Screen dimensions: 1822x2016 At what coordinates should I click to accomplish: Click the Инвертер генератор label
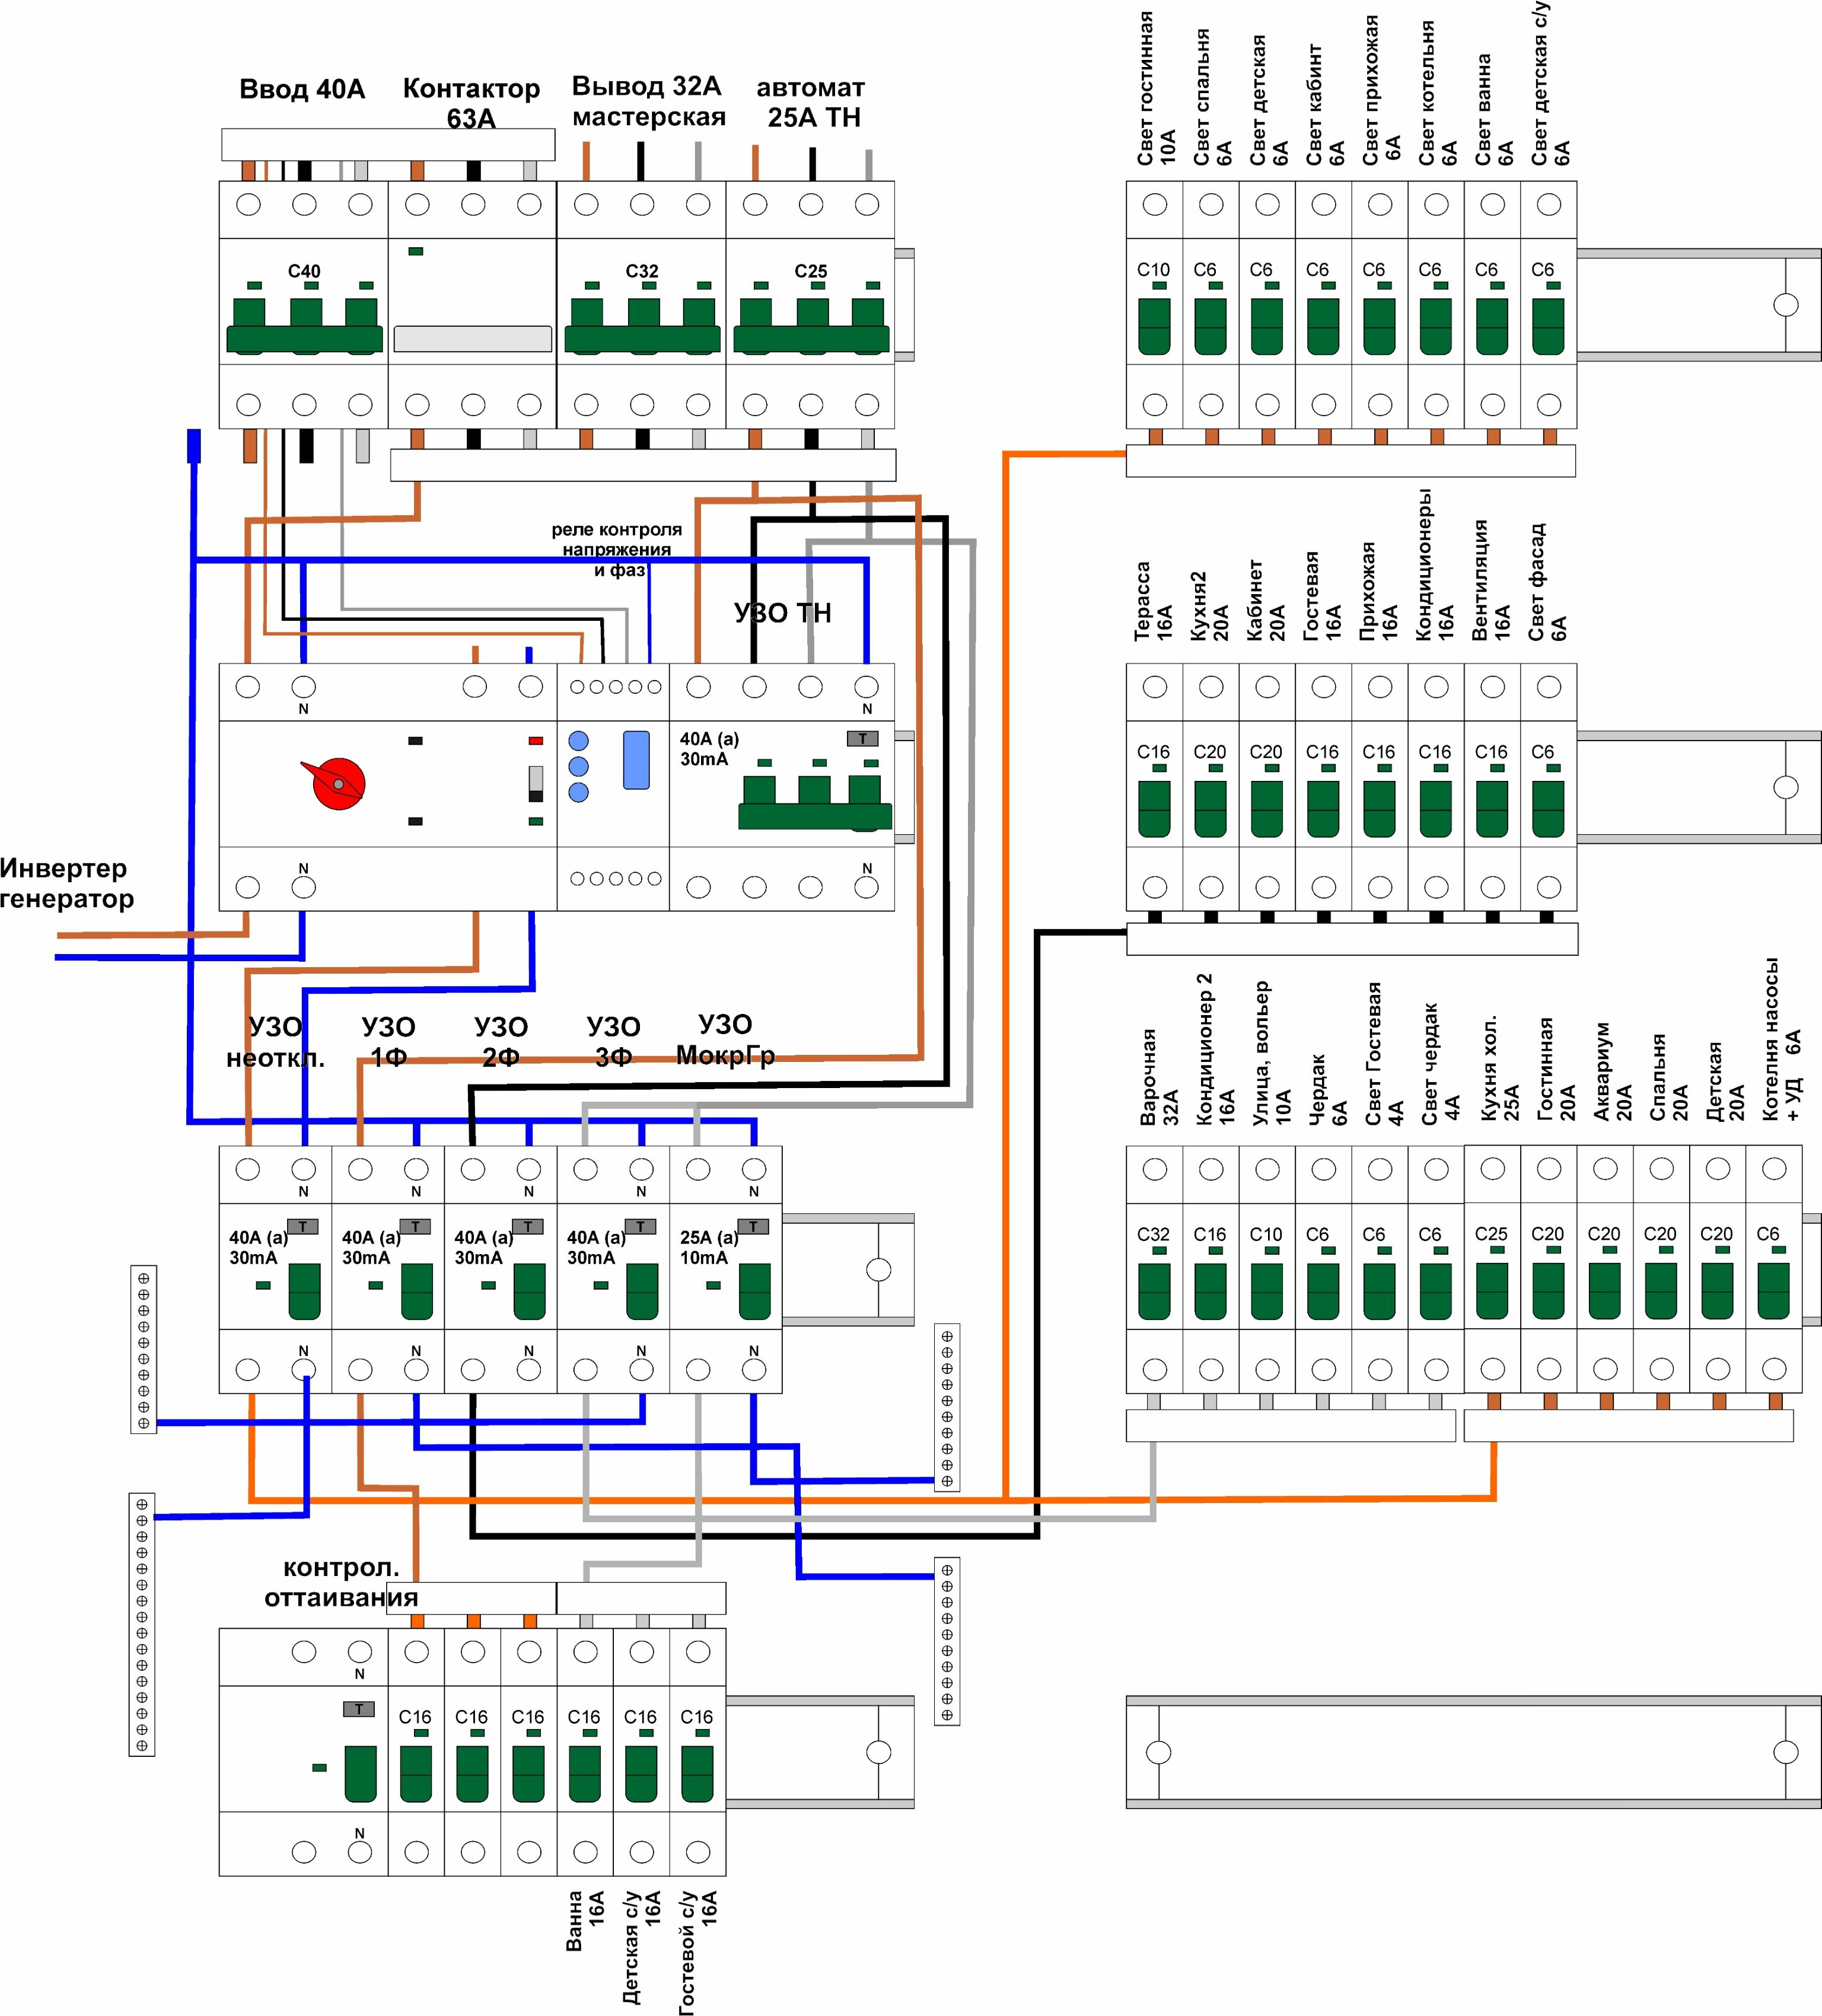[x=67, y=883]
